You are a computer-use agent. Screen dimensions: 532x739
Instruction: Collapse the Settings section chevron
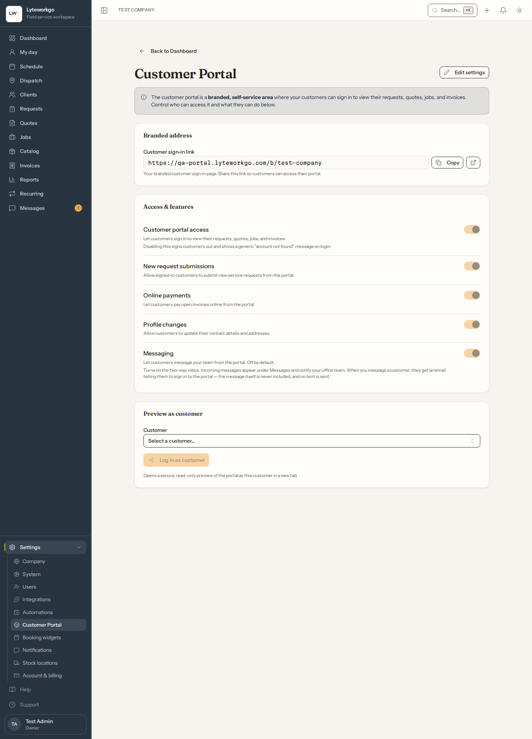pos(79,547)
